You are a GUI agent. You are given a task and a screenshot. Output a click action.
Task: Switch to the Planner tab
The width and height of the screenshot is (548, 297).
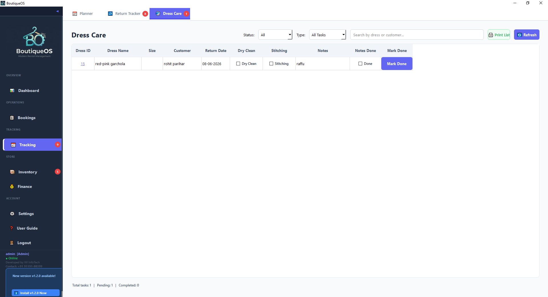(x=83, y=14)
